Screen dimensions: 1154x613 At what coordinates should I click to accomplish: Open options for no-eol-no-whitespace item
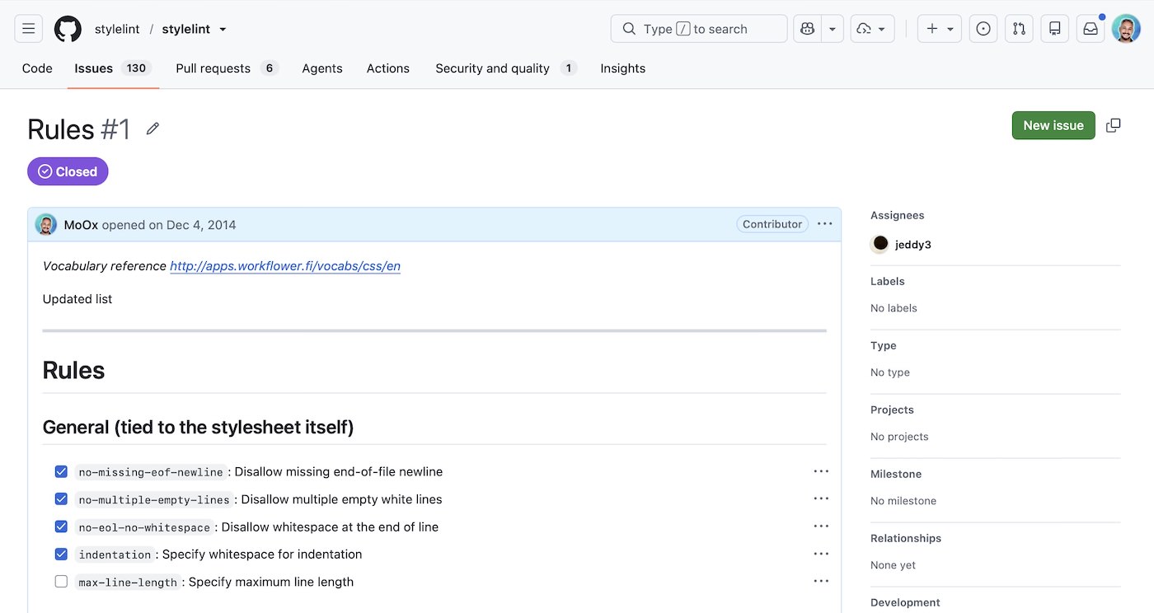coord(821,526)
